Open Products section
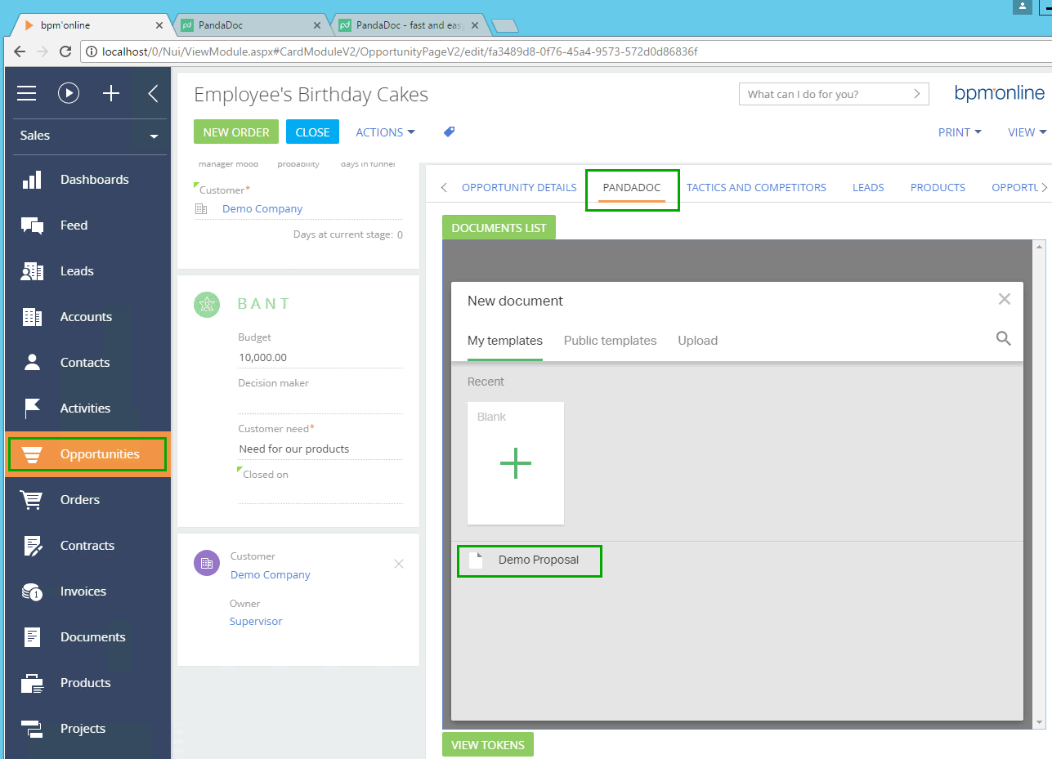Screen dimensions: 1052x759 point(87,683)
